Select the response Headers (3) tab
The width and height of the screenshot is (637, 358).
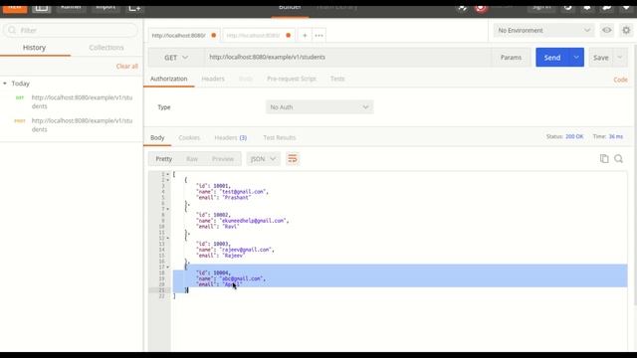pos(230,138)
